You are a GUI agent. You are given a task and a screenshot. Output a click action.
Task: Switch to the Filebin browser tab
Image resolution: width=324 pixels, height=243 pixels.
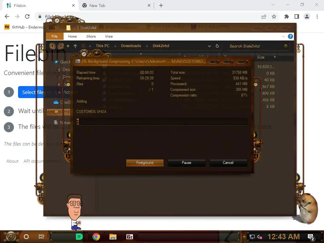click(40, 5)
